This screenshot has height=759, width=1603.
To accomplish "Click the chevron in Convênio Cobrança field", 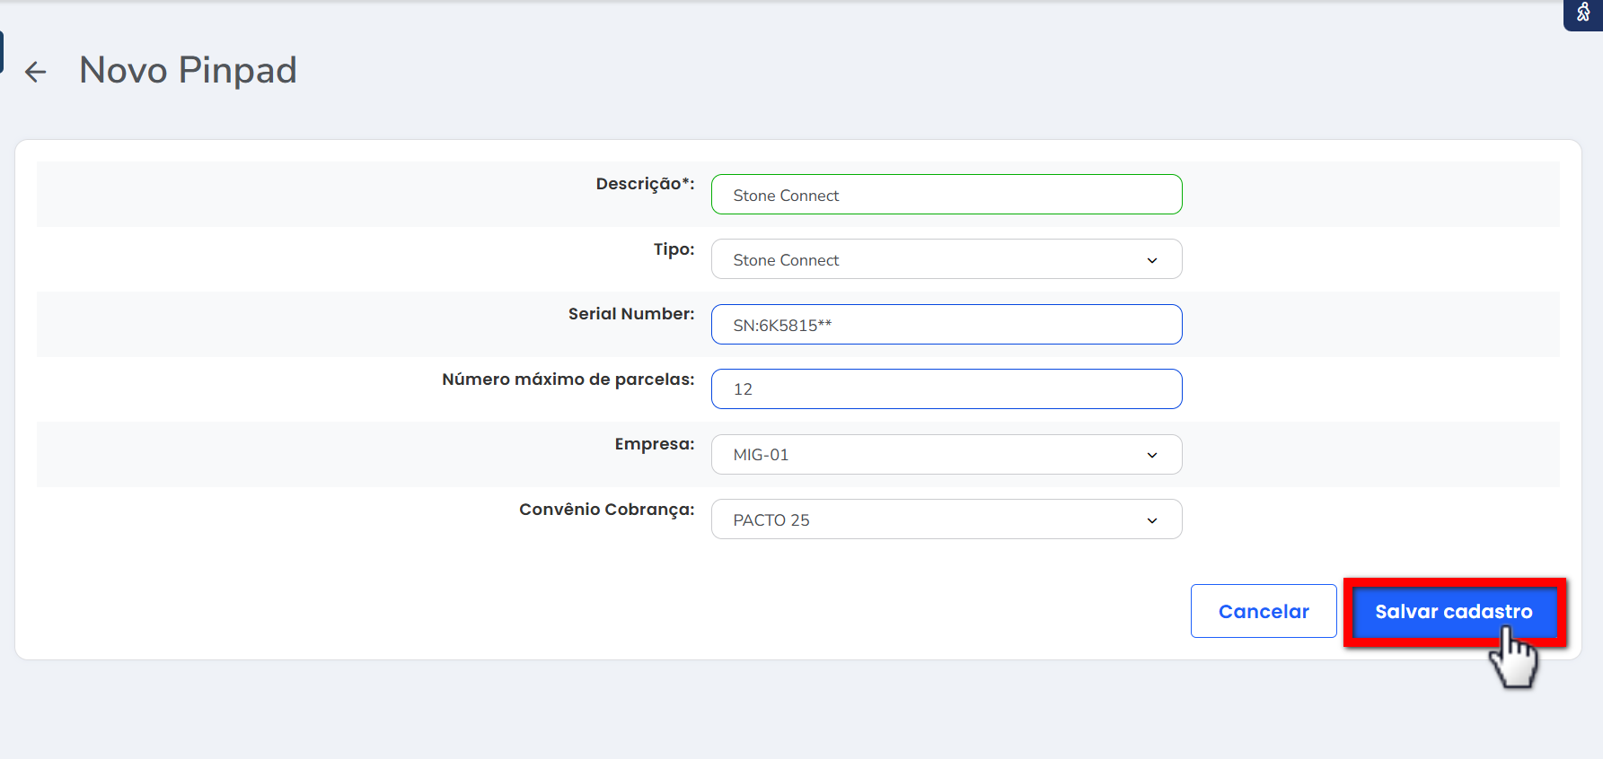I will point(1152,520).
